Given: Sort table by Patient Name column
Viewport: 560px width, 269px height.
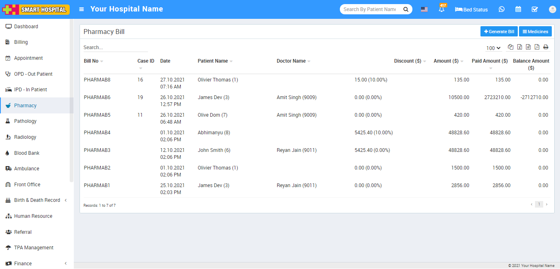Looking at the screenshot, I should tap(213, 61).
